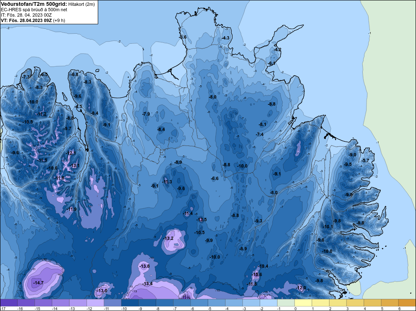The width and height of the screenshot is (416, 311).
Task: Click the -8.1 temperature reading
Action: (262, 124)
